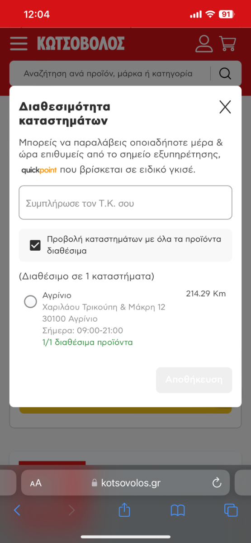Uncheck Προβολή καταστημάτων με όλα τα προϊόντα
The height and width of the screenshot is (543, 251).
click(35, 245)
